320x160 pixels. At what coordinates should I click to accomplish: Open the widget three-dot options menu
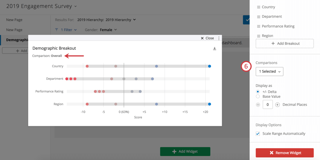click(219, 38)
